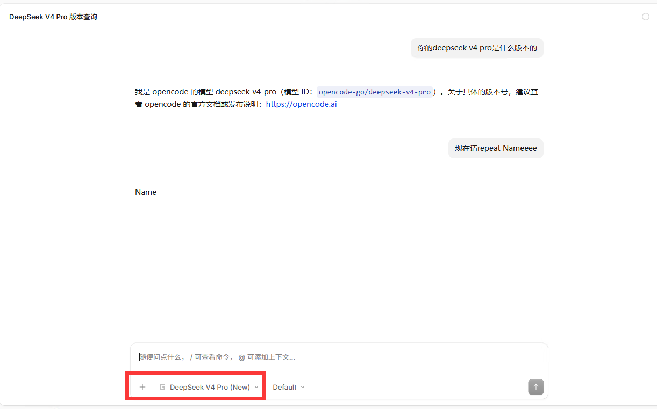Click the plus attach icon in composer
Viewport: 657px width, 409px height.
(x=142, y=387)
